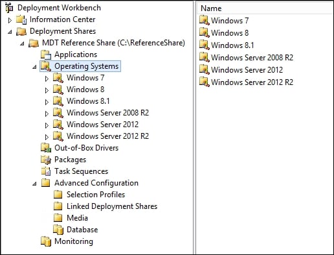This screenshot has height=255, width=334.
Task: Select Windows 8 text in list pane
Action: [x=230, y=33]
